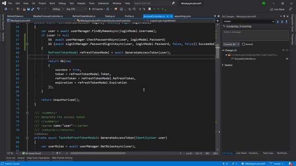Collapse the repository folder node
The height and width of the screenshot is (166, 296).
(226, 55)
